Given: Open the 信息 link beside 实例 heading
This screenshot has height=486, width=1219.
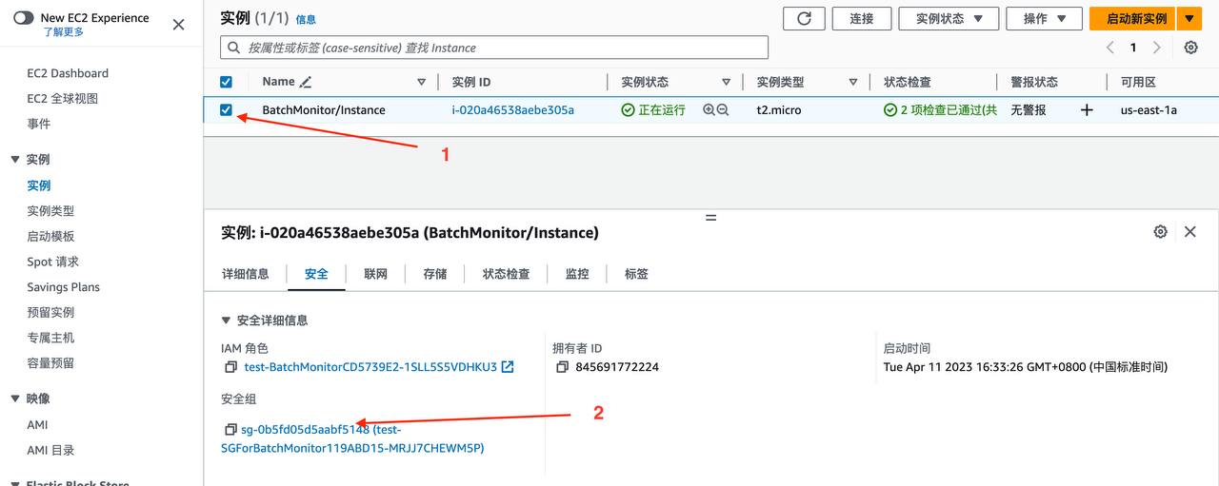Looking at the screenshot, I should point(306,19).
